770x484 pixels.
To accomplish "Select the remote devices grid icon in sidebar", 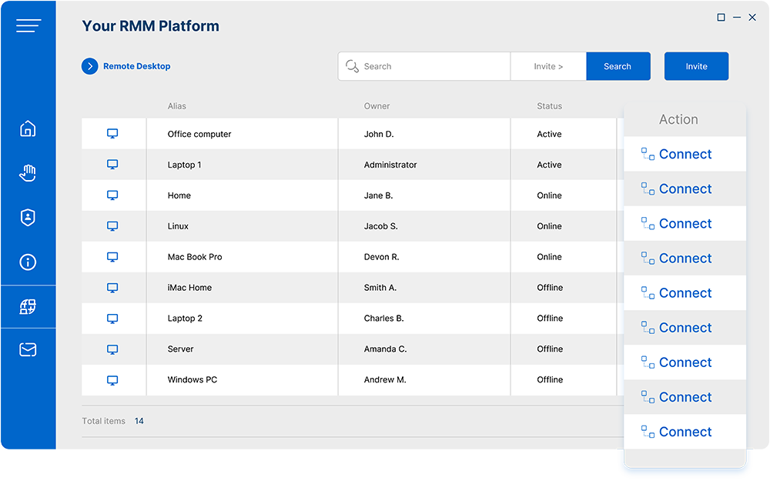I will (28, 307).
